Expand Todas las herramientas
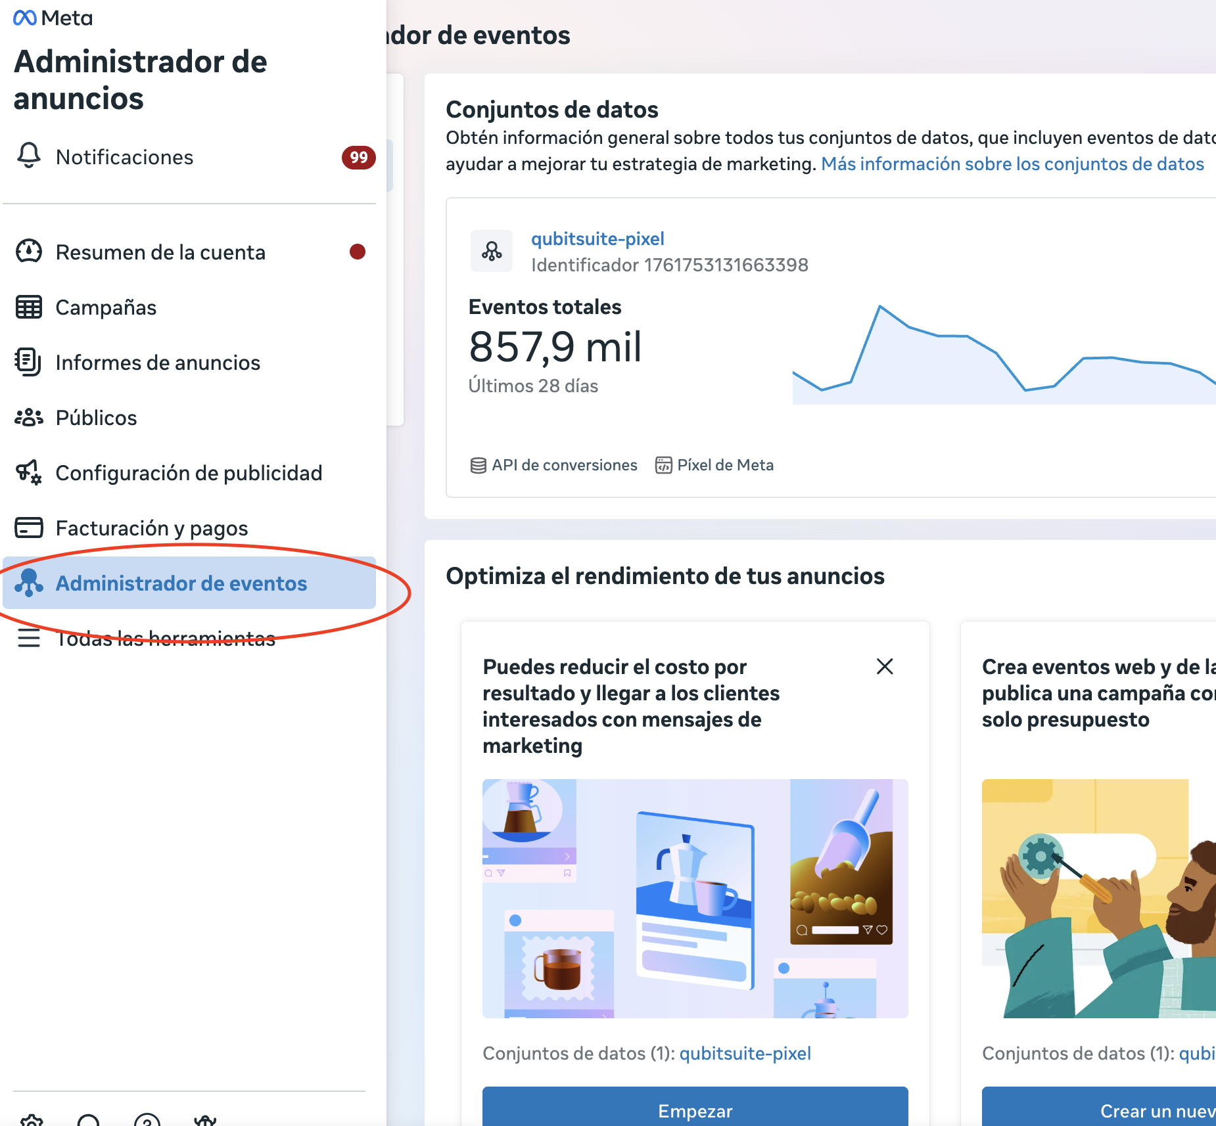The image size is (1216, 1126). pyautogui.click(x=189, y=638)
